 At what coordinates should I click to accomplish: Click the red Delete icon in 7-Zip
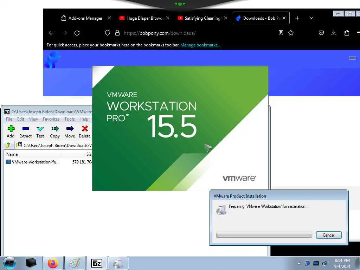click(x=85, y=131)
